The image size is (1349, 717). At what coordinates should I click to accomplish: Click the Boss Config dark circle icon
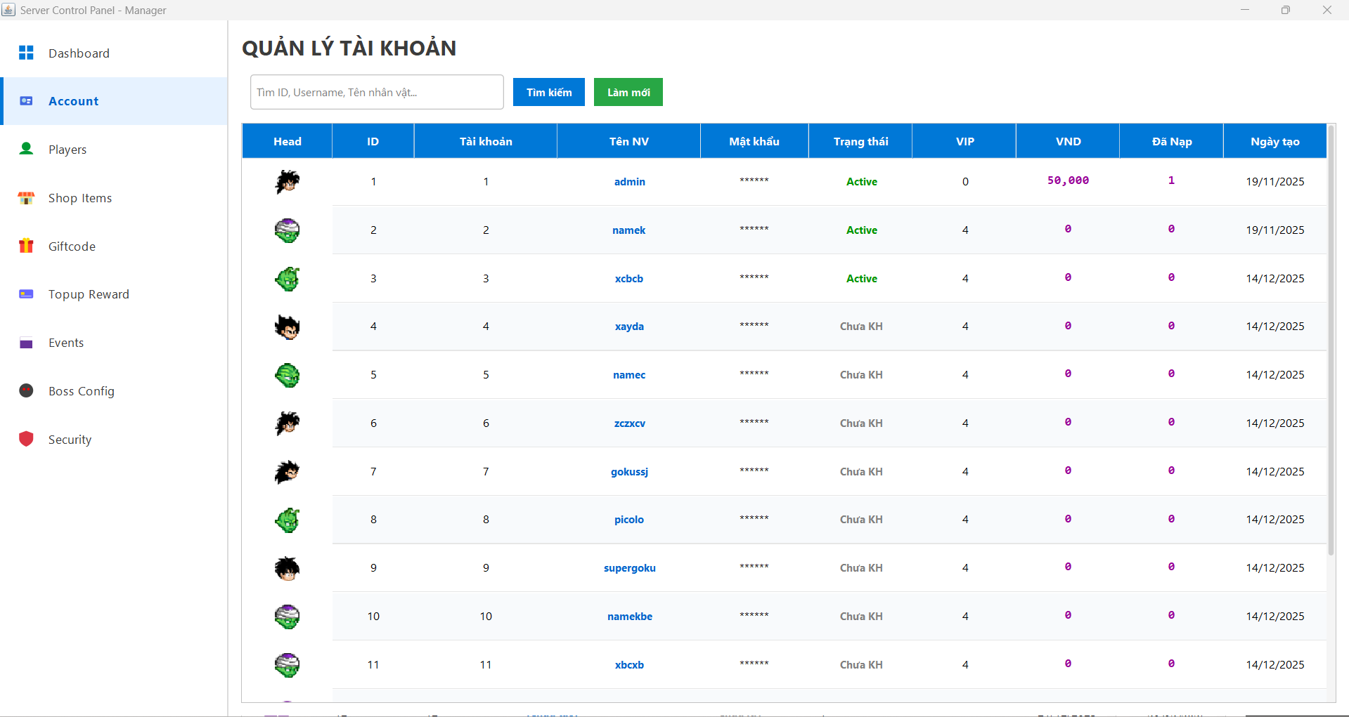pyautogui.click(x=26, y=390)
